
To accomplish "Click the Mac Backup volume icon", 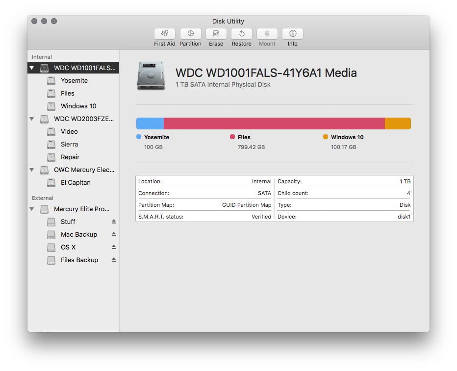I will (51, 235).
